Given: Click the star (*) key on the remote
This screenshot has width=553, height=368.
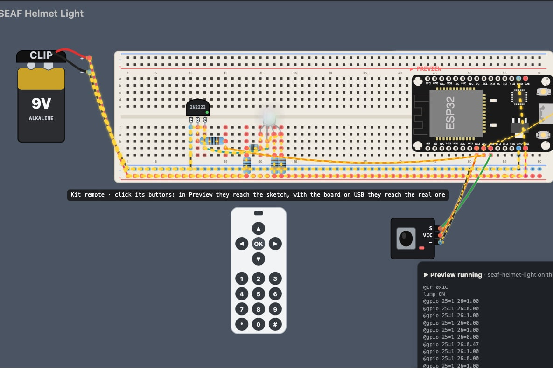Looking at the screenshot, I should click(x=242, y=324).
